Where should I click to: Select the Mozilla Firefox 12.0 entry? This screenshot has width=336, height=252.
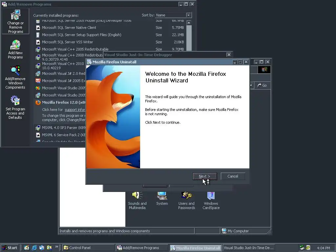click(x=63, y=102)
